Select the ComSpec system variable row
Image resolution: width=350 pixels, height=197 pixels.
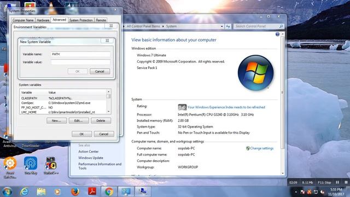pyautogui.click(x=63, y=103)
